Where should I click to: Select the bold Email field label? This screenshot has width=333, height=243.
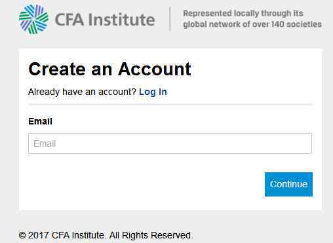coord(40,121)
